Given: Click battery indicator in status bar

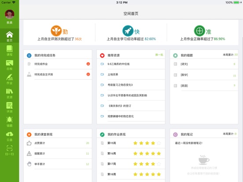Looking at the screenshot, I should (x=237, y=3).
